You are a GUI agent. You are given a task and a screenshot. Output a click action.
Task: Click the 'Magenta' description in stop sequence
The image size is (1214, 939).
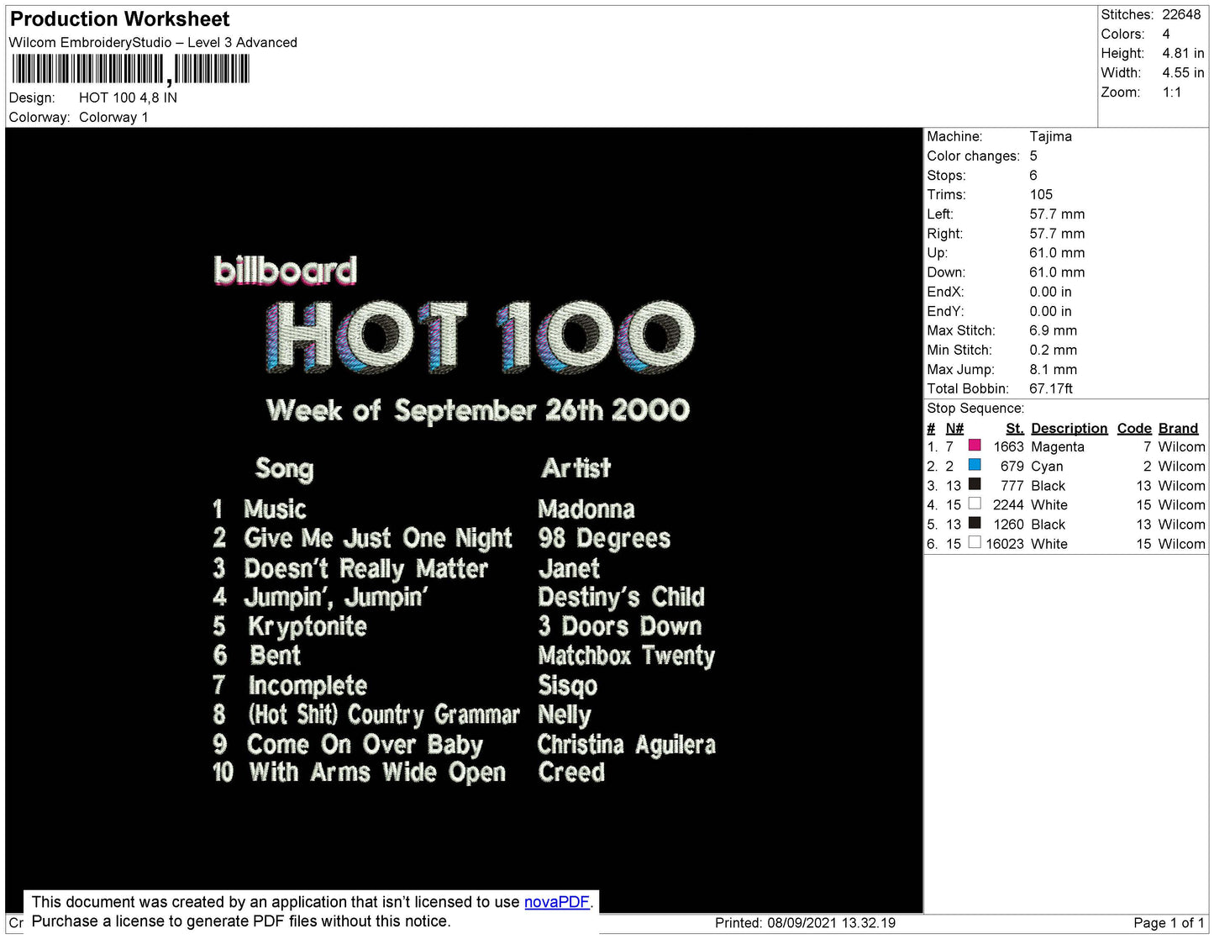pos(1058,447)
